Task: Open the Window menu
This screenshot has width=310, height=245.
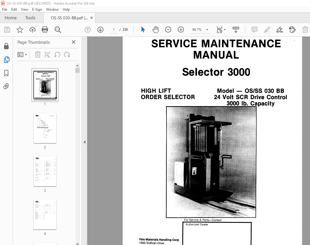Action: pos(52,10)
